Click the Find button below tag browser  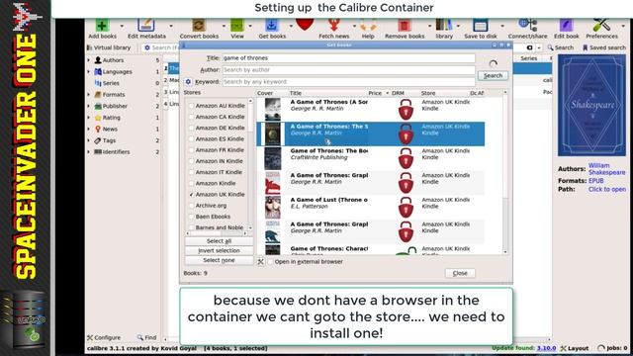click(146, 337)
